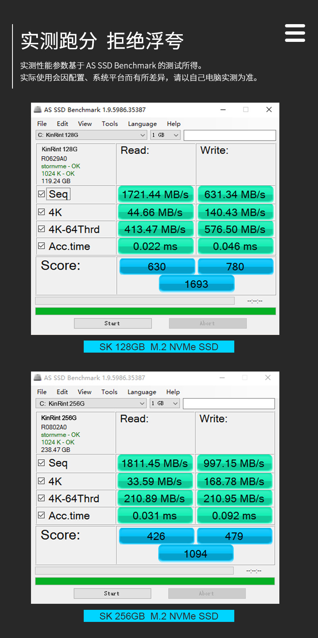This screenshot has height=638, width=318.
Task: Open Help menu in KinRint 128G window
Action: point(174,124)
